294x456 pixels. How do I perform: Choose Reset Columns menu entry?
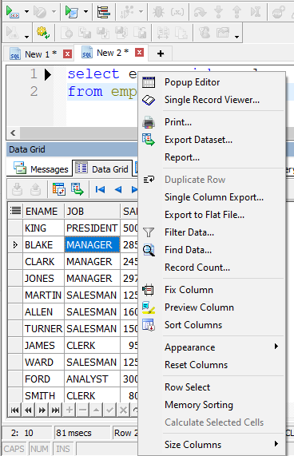tap(196, 365)
